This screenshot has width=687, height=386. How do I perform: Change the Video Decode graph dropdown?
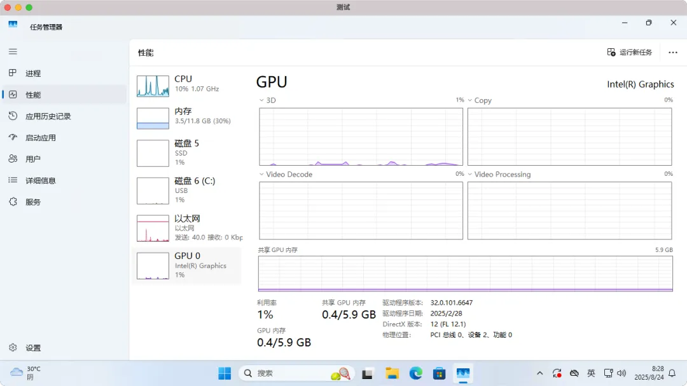tap(261, 174)
